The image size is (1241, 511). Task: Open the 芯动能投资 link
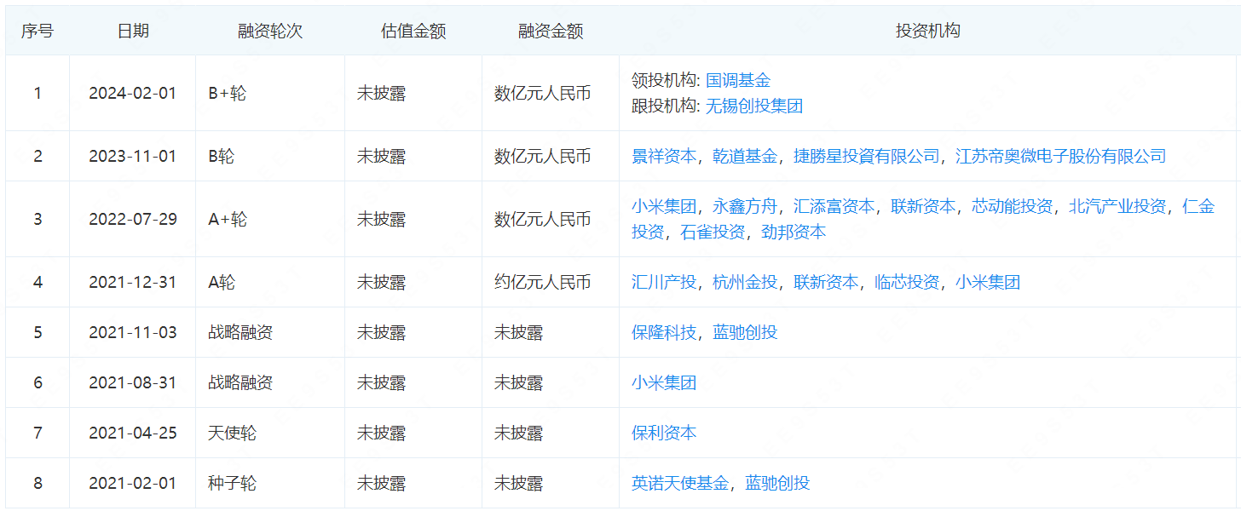[1012, 206]
